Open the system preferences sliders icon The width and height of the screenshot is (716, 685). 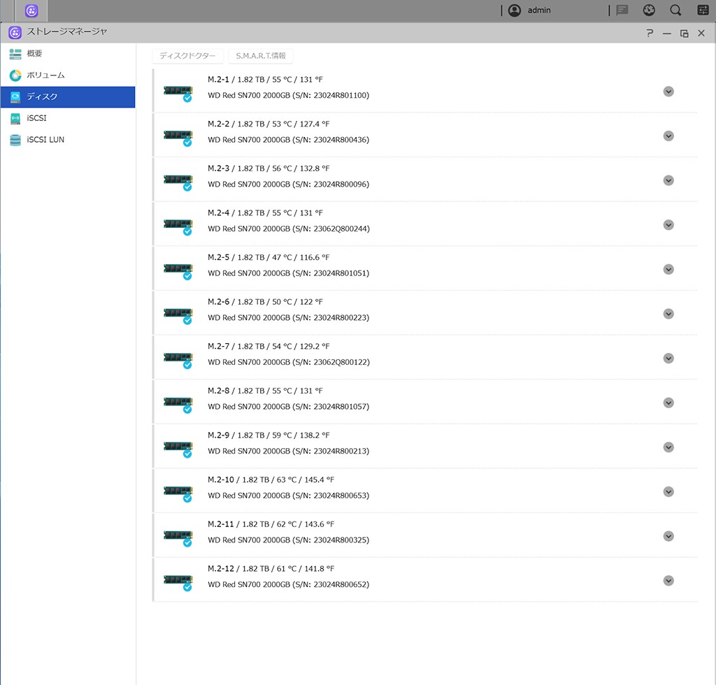703,10
